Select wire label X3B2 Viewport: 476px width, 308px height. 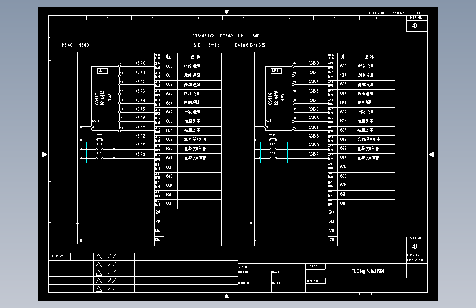tap(314, 82)
